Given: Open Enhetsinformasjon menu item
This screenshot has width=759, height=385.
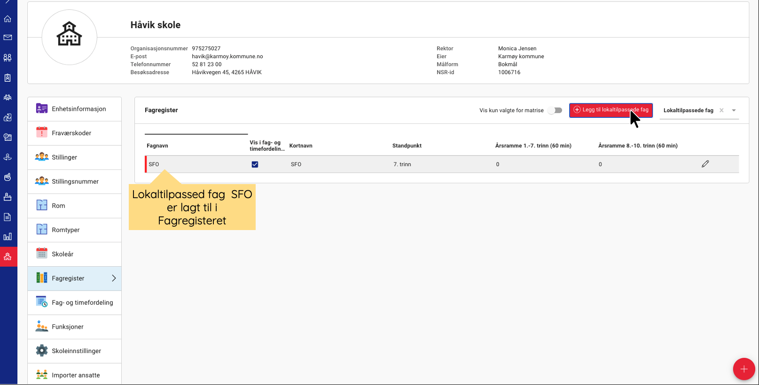Looking at the screenshot, I should pos(74,109).
